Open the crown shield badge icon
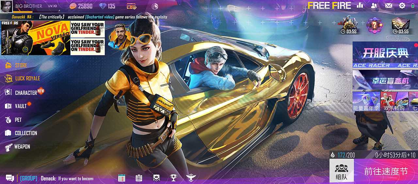 [156, 178]
